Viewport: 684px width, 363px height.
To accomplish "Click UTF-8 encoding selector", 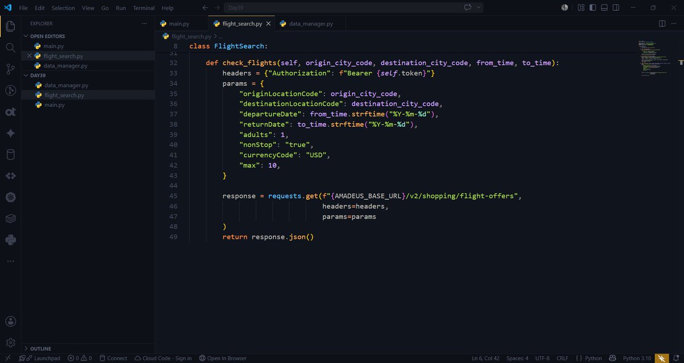I will tap(543, 358).
